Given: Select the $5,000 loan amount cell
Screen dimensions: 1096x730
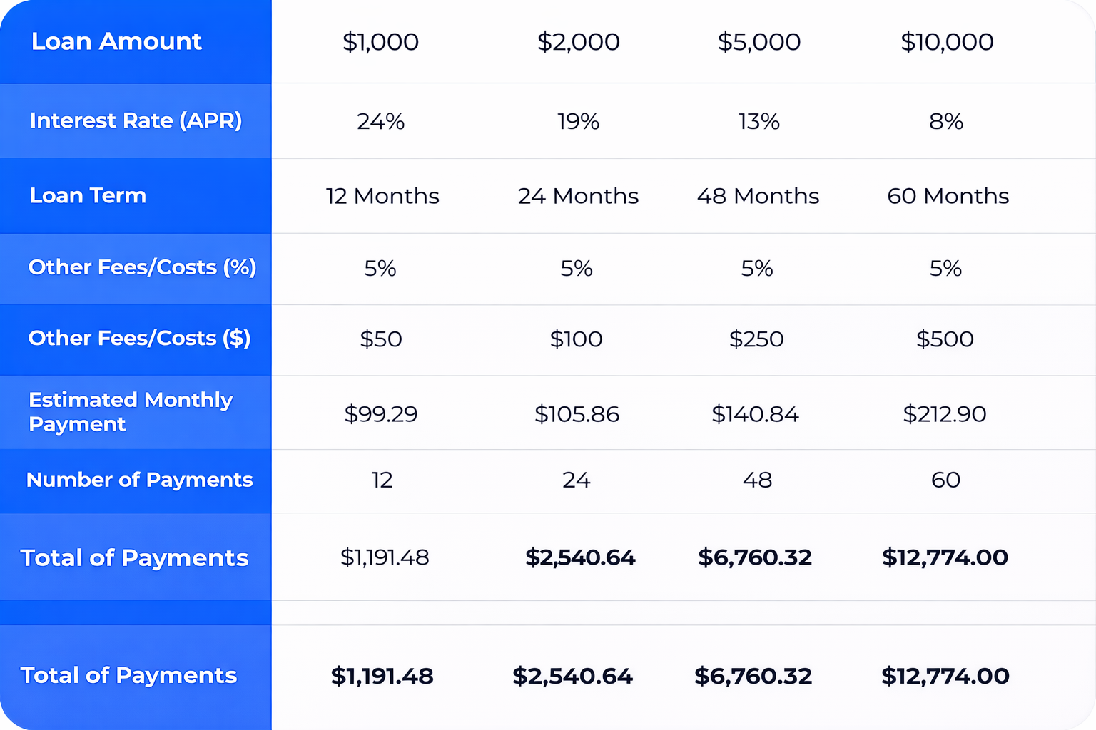Looking at the screenshot, I should coord(759,42).
